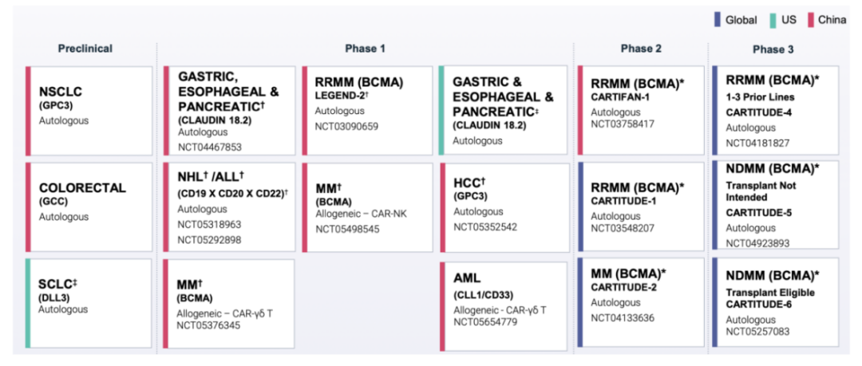862x366 pixels.
Task: Click trial number NCT05318963
Action: [209, 226]
